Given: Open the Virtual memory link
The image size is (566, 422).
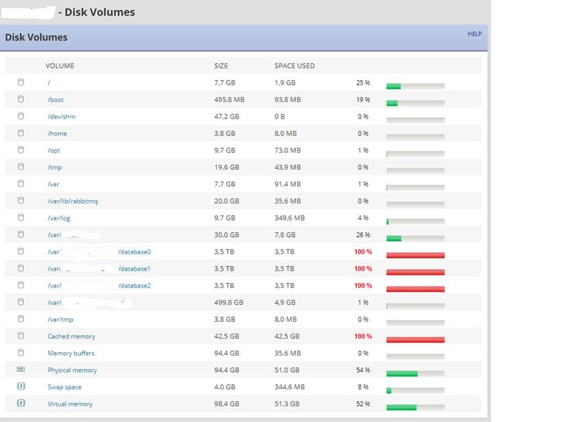Looking at the screenshot, I should 70,404.
